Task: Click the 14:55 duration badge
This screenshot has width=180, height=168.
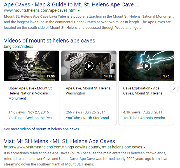Action: (108, 76)
